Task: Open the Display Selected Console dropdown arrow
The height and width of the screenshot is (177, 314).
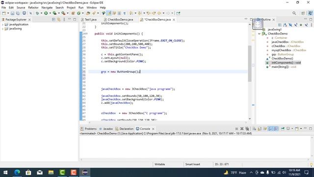Action: click(x=292, y=129)
